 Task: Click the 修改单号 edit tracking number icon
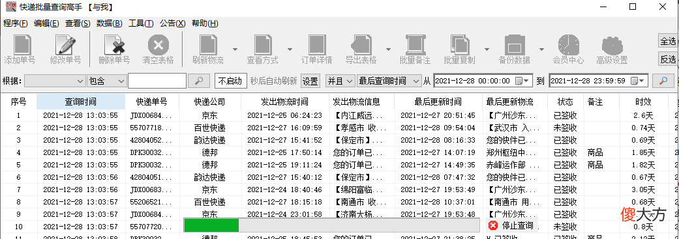click(x=65, y=45)
